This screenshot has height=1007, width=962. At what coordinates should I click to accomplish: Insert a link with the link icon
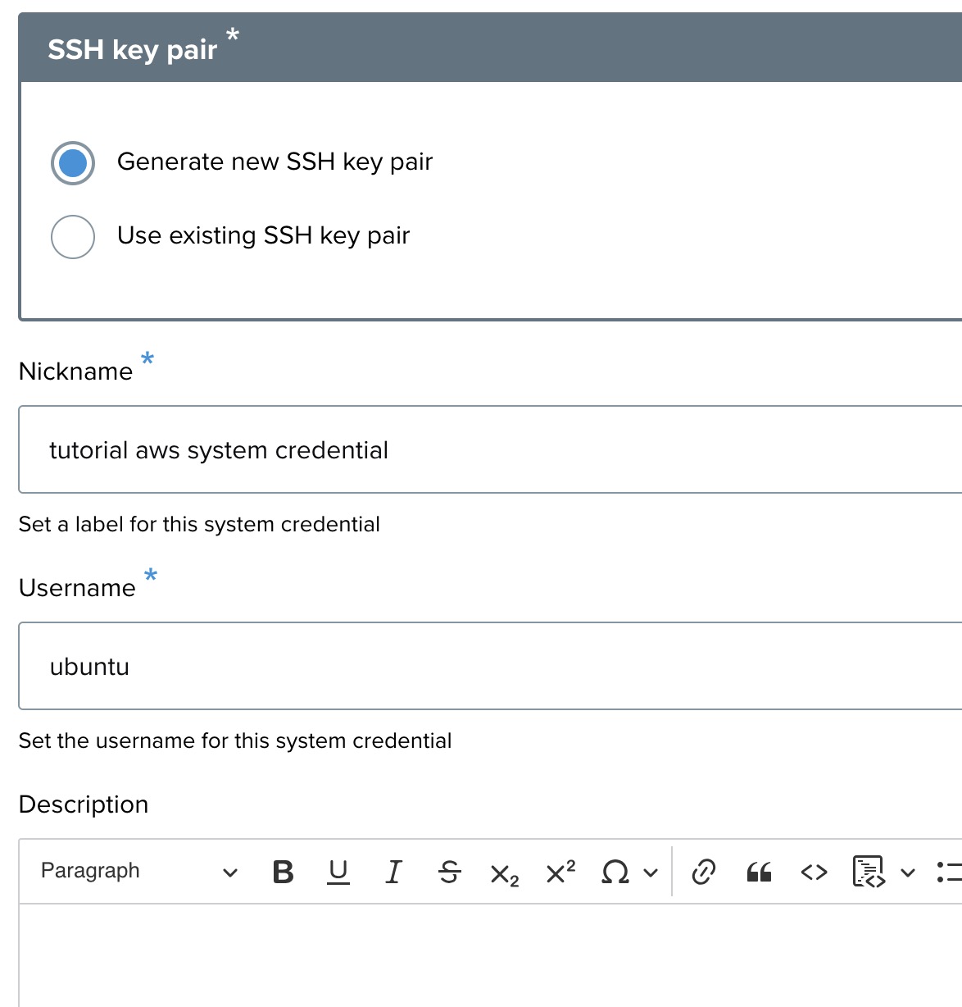tap(703, 872)
